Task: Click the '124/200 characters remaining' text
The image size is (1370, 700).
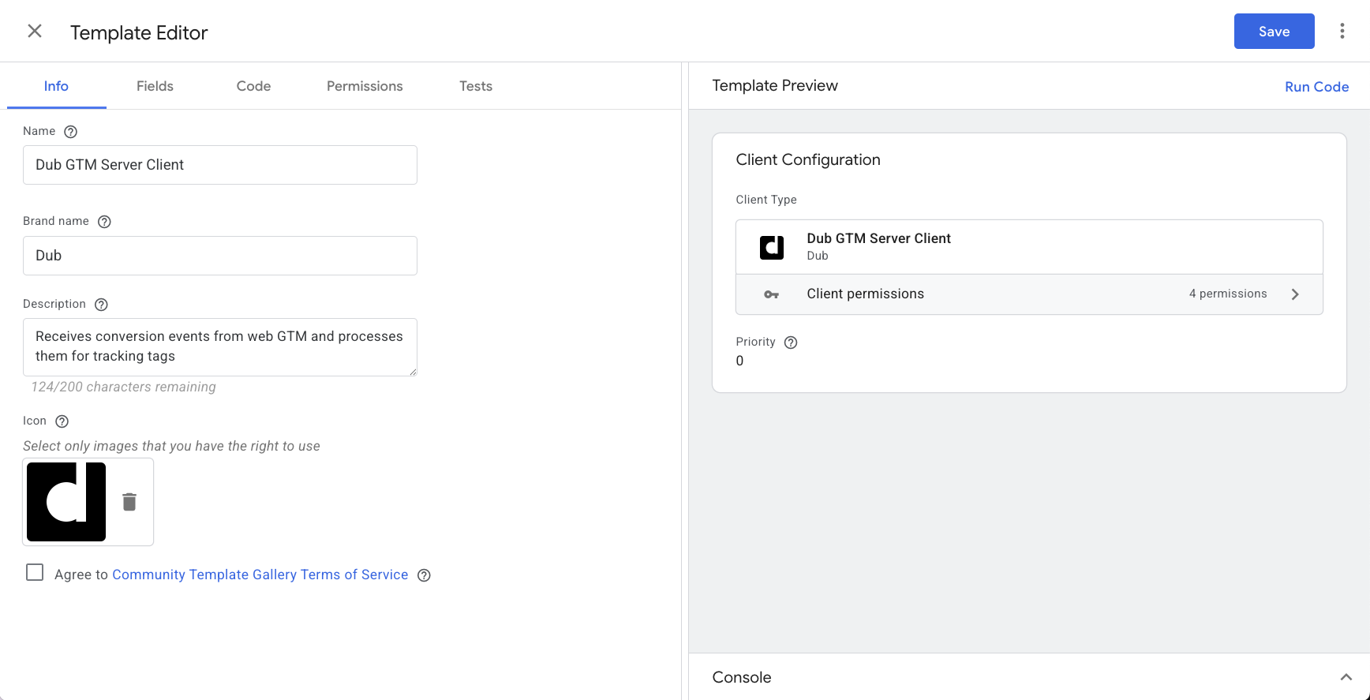Action: (x=123, y=387)
